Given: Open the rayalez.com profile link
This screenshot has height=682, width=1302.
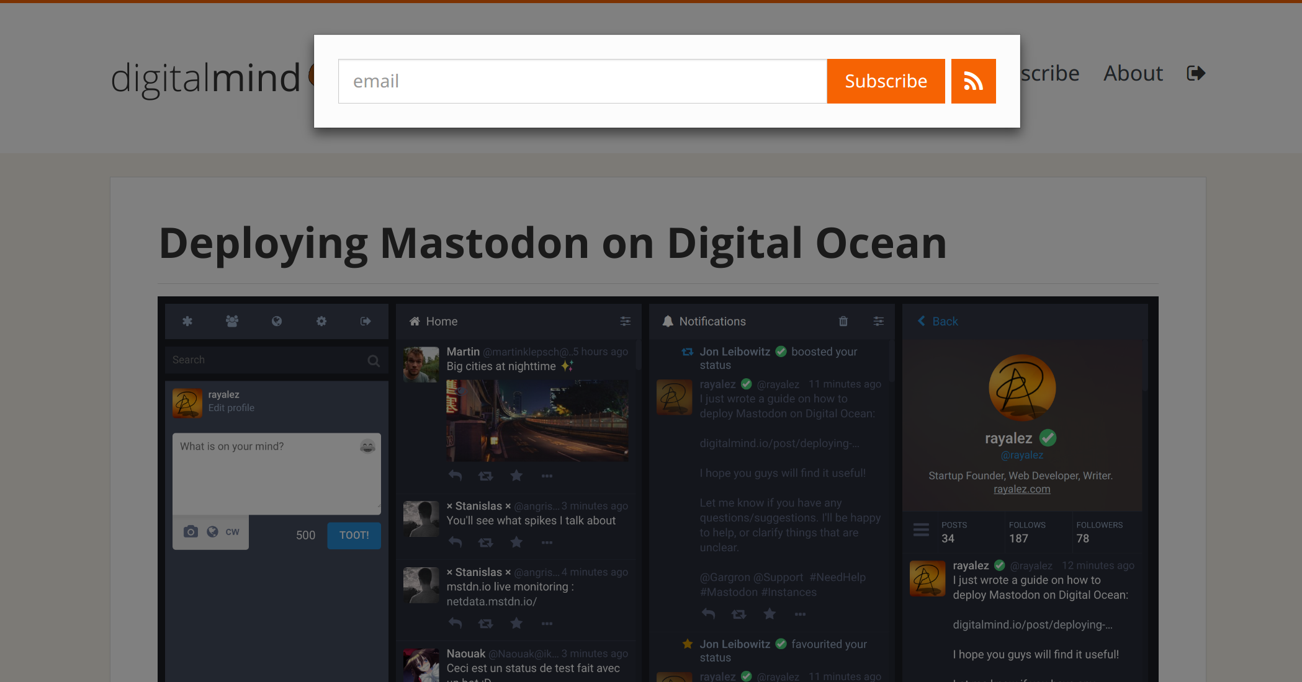Looking at the screenshot, I should 1021,489.
